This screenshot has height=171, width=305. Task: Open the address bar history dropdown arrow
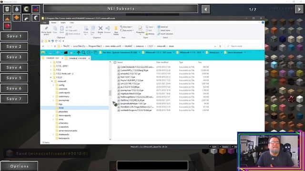point(215,47)
